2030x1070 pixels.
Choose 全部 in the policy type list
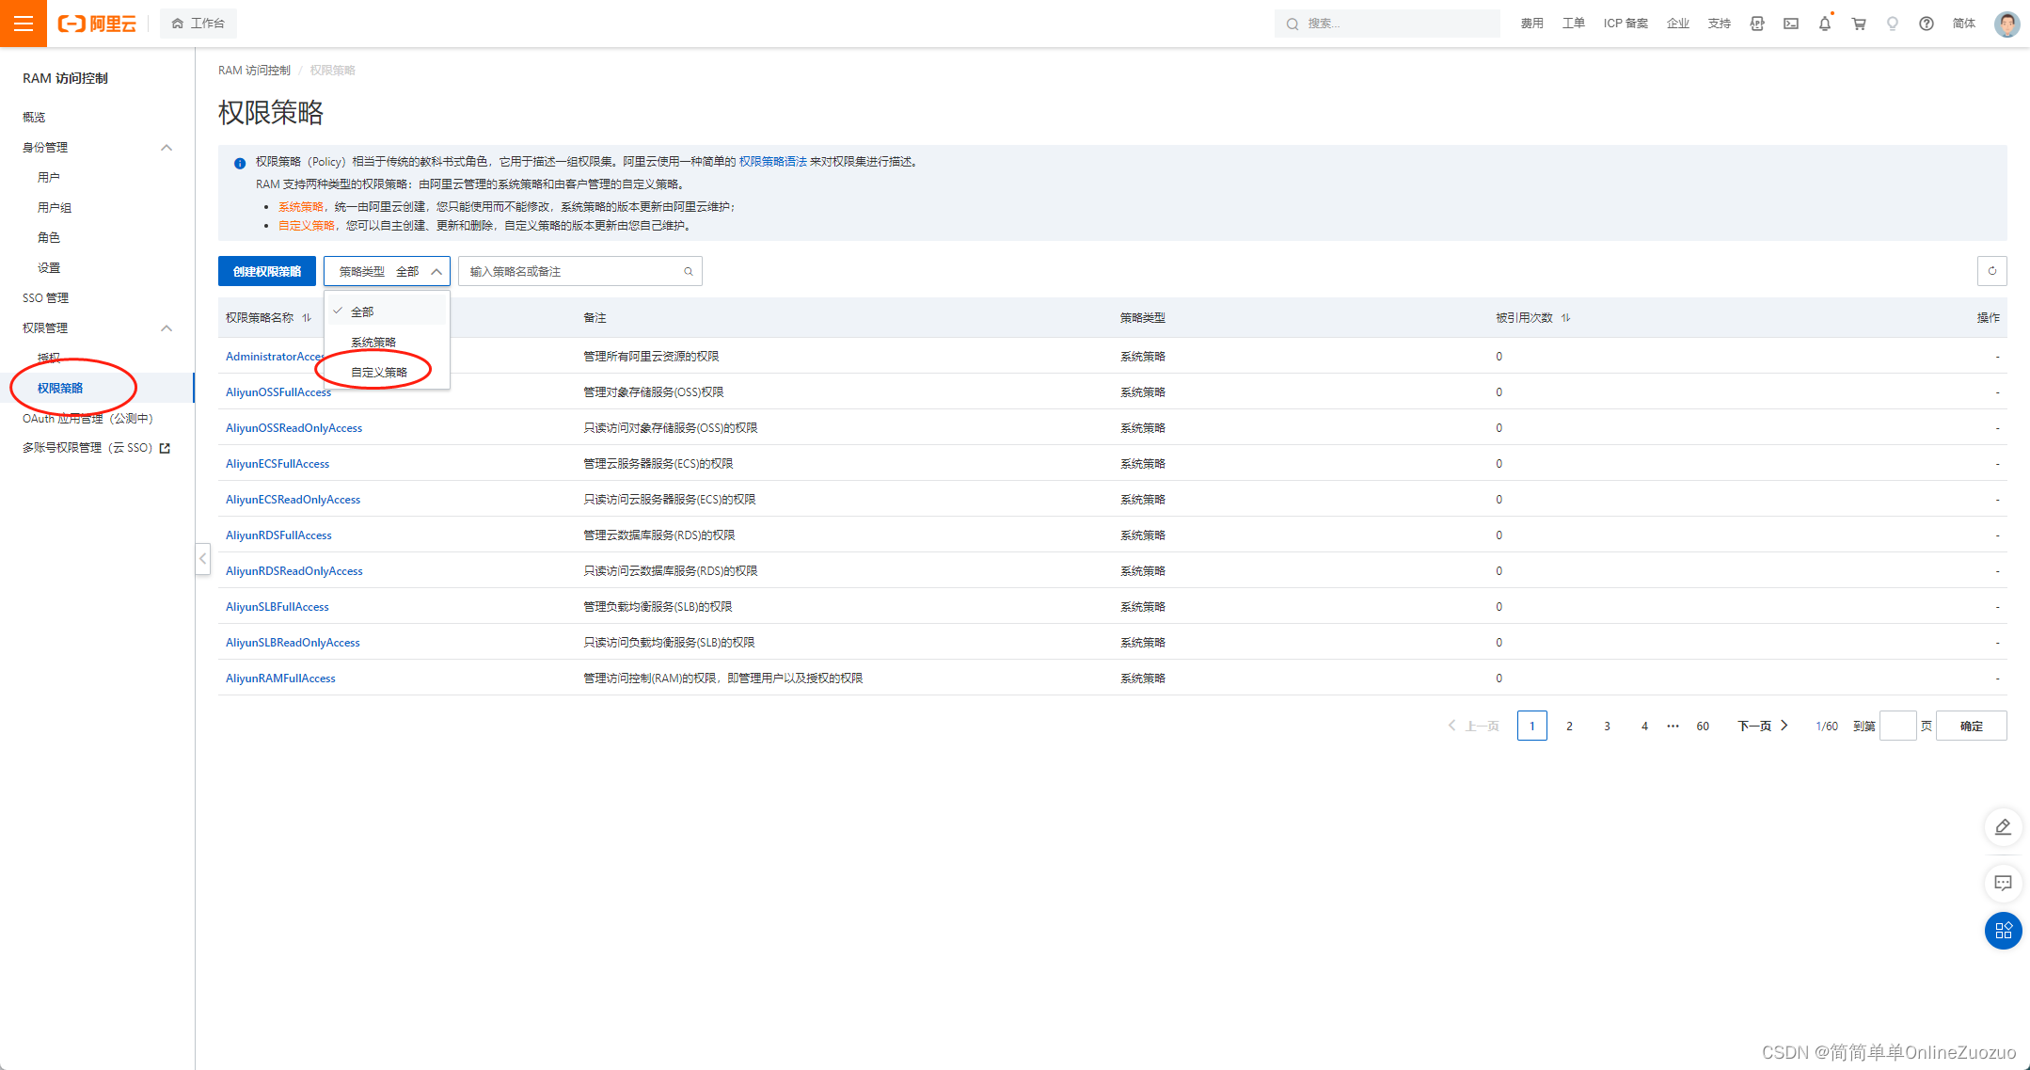pos(387,311)
